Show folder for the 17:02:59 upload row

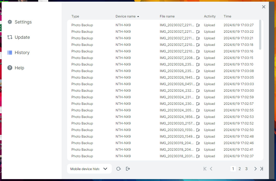[198, 97]
